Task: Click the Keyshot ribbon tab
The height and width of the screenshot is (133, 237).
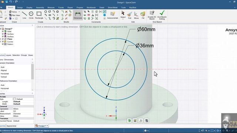Action: click(133, 7)
